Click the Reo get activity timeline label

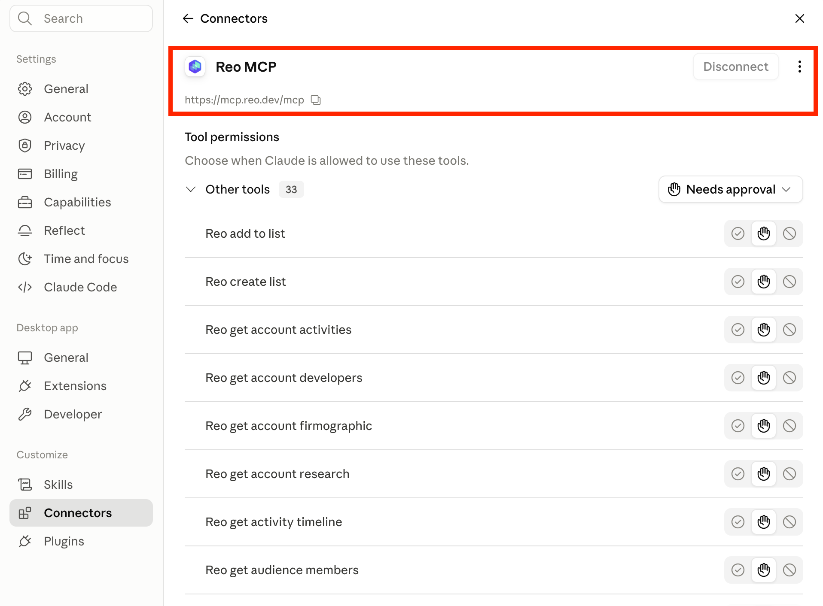pyautogui.click(x=274, y=522)
